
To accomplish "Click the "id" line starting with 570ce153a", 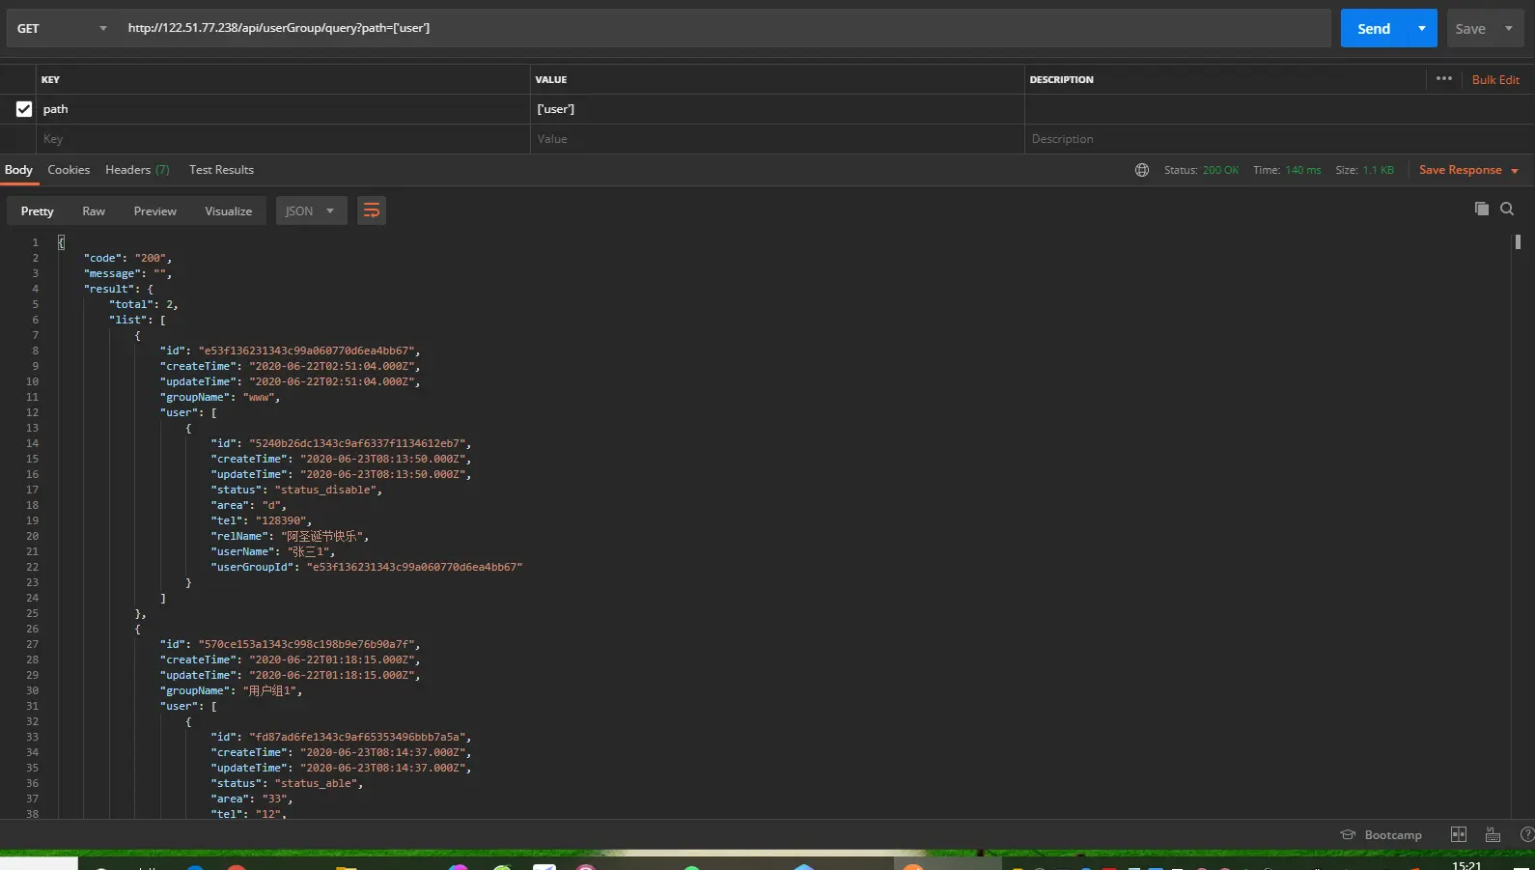I will pos(291,644).
